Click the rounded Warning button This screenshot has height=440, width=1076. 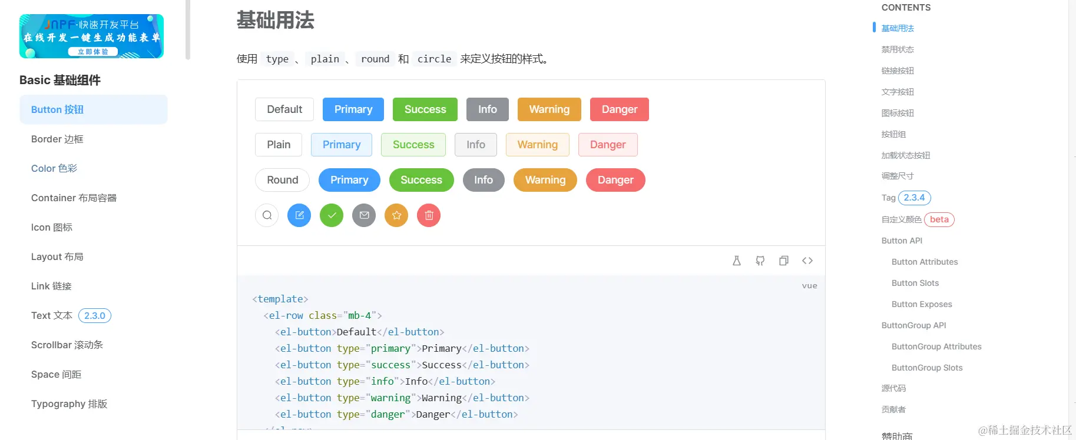pyautogui.click(x=545, y=180)
